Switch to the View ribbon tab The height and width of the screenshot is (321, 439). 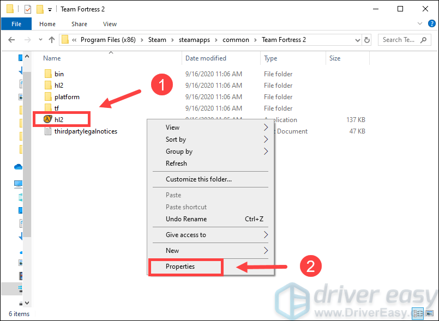point(110,24)
